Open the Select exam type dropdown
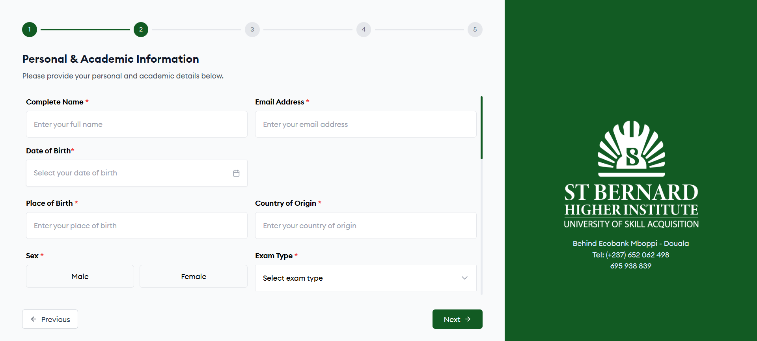Screen dimensions: 757x341 point(365,278)
